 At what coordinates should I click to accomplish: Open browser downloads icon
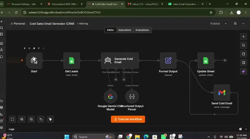click(231, 12)
